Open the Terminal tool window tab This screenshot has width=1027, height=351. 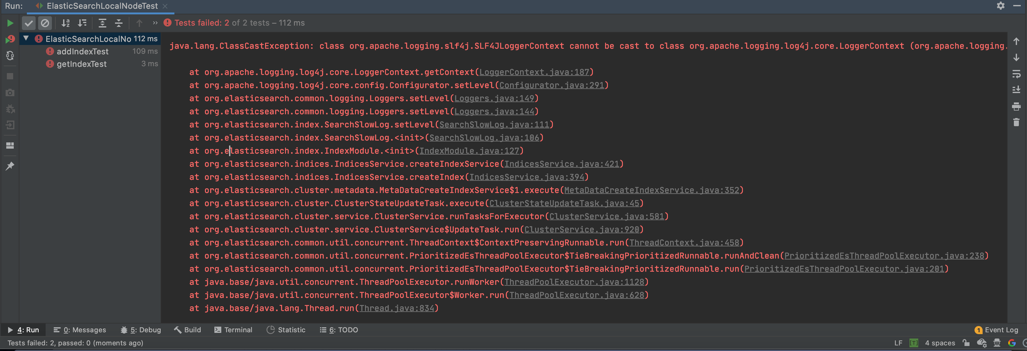(x=233, y=330)
